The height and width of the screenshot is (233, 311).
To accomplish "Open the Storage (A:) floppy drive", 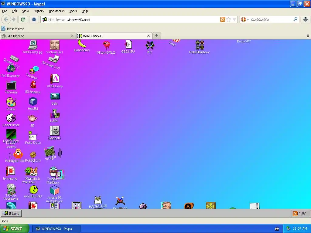I will pyautogui.click(x=53, y=59).
